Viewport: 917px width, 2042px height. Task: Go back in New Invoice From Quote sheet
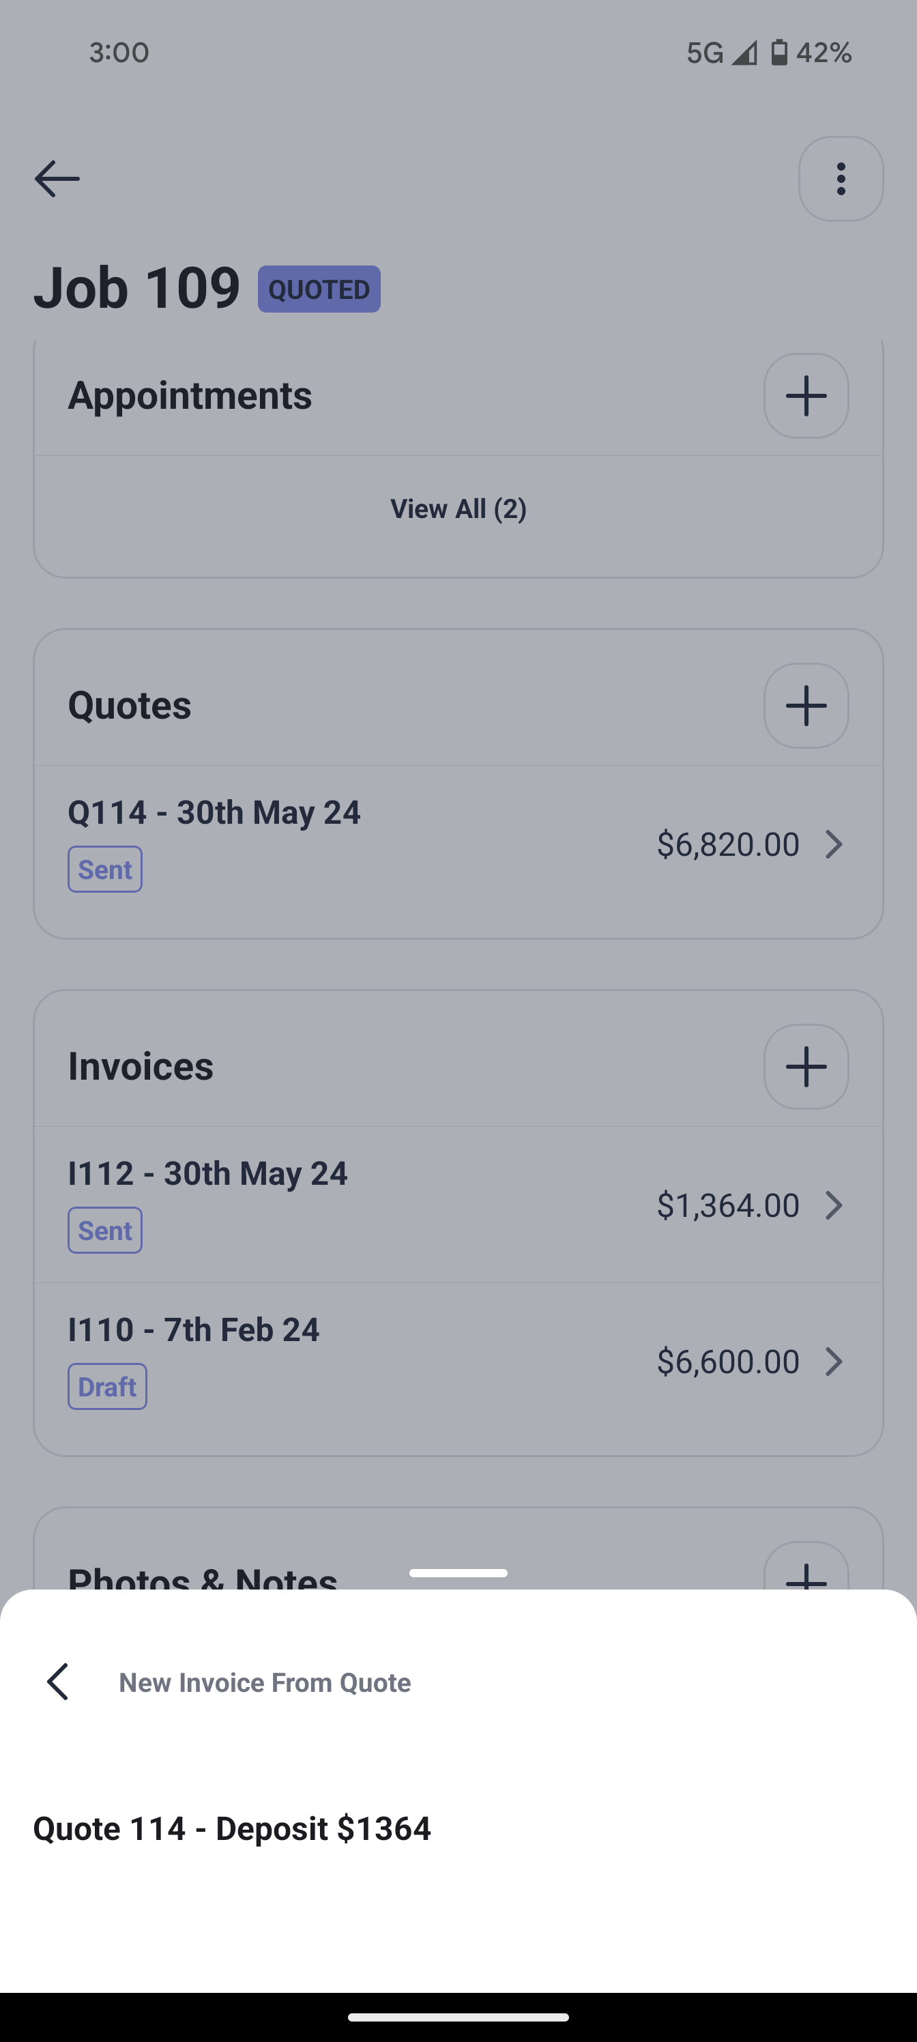(58, 1682)
